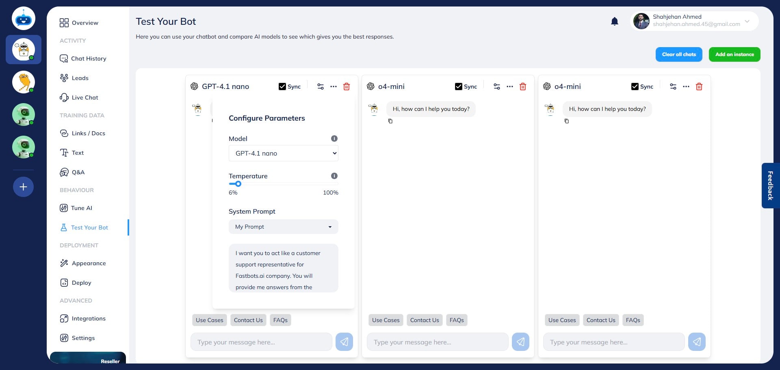Enable Sync on the first o4-mini instance
This screenshot has height=370, width=780.
(x=459, y=86)
